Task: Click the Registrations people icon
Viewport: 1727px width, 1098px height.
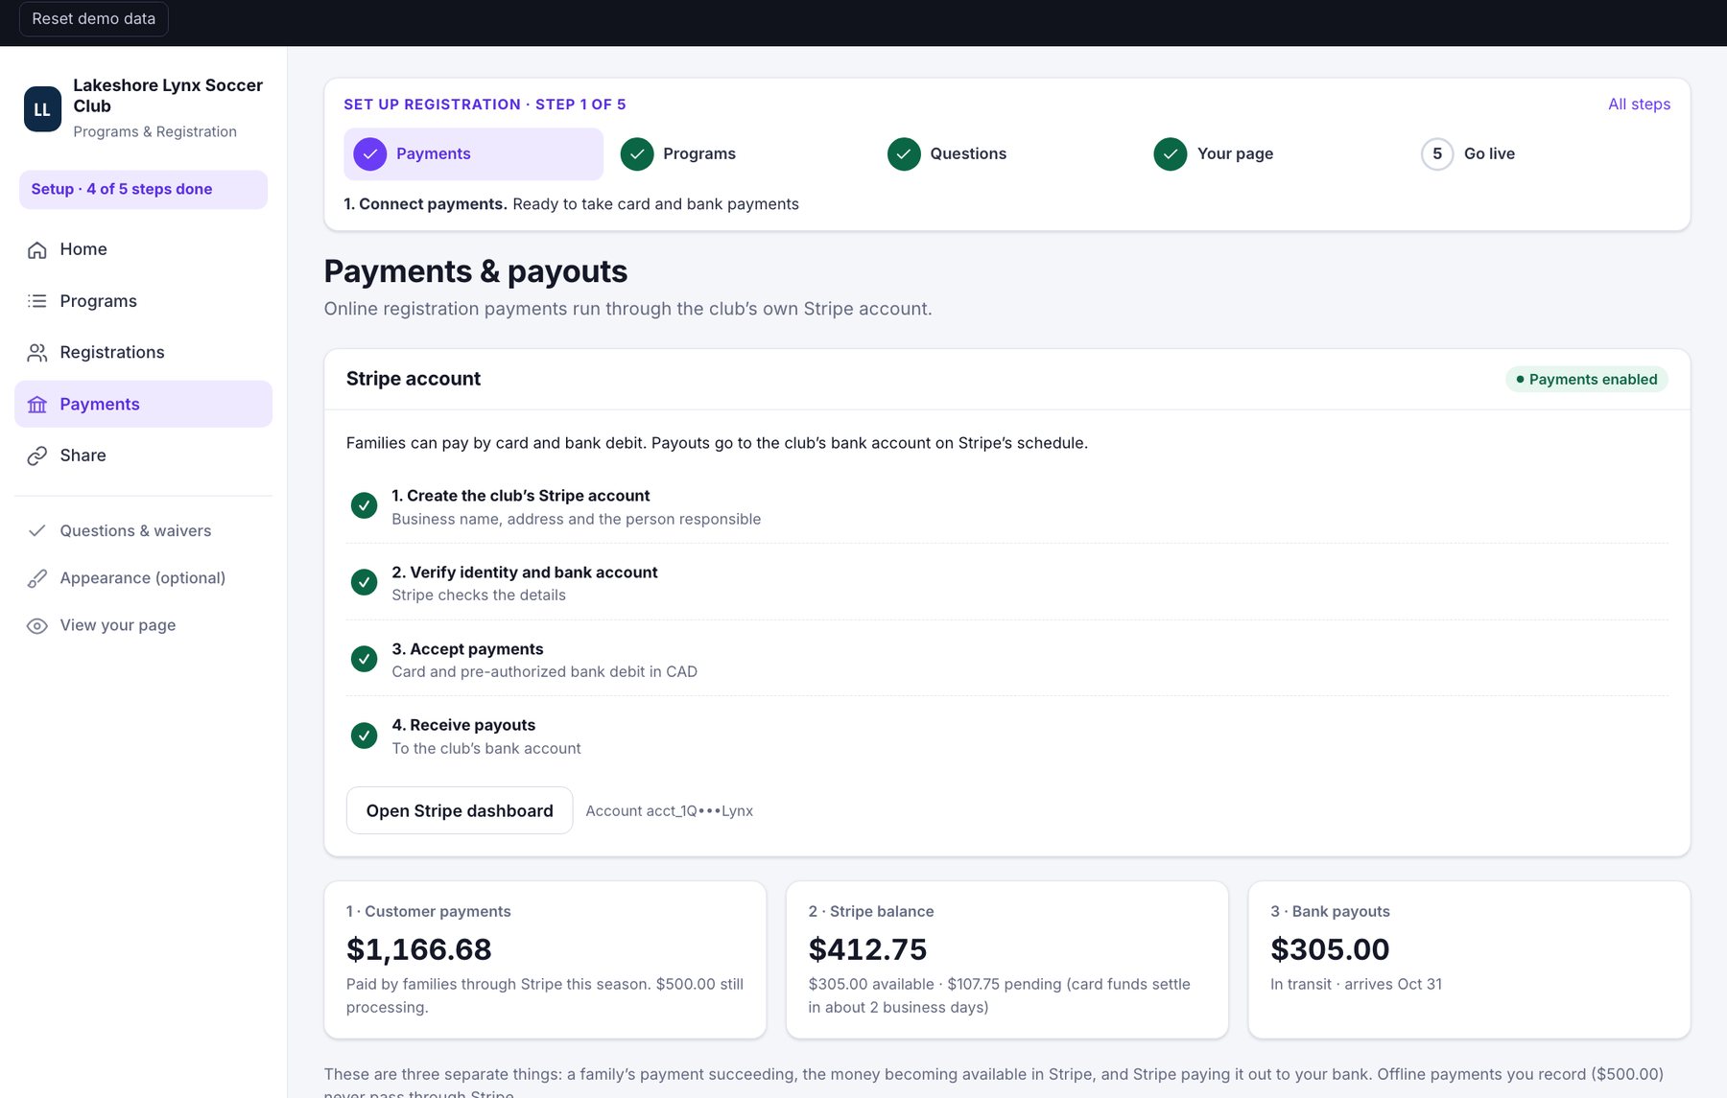Action: (x=37, y=353)
